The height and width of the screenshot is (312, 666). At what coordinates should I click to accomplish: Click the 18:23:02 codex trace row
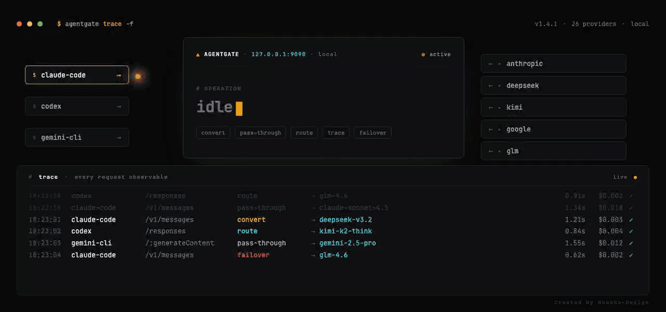pyautogui.click(x=331, y=231)
